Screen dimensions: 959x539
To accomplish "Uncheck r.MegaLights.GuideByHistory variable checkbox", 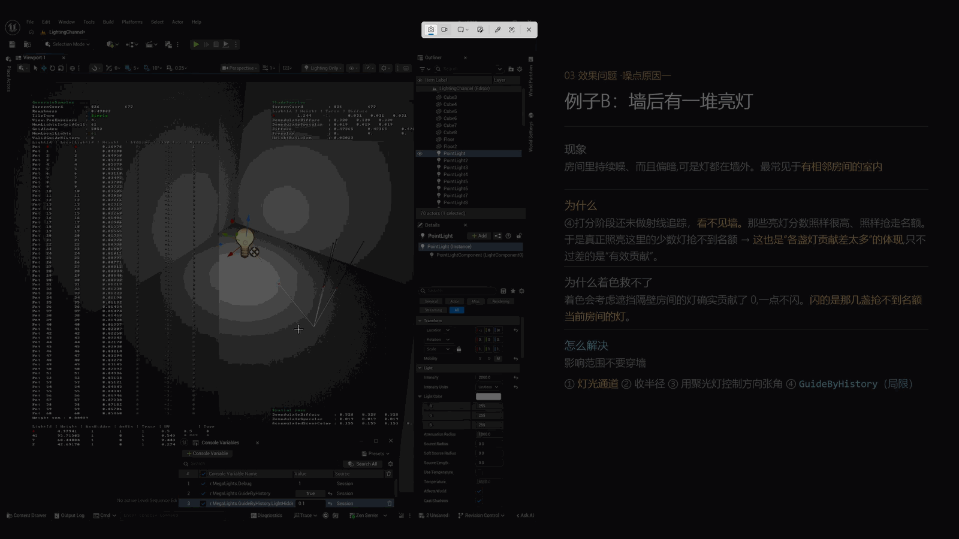I will click(203, 493).
